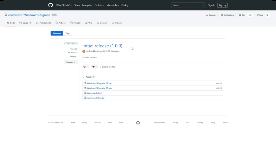
Task: Open the Pull requests tab
Action: 43,23
